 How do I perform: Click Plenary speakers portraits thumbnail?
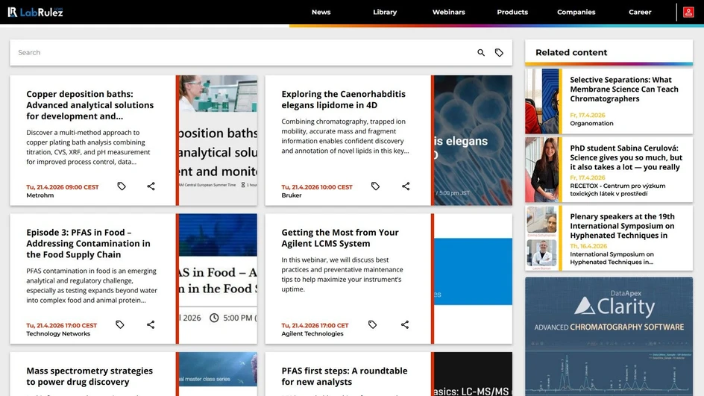pos(542,238)
